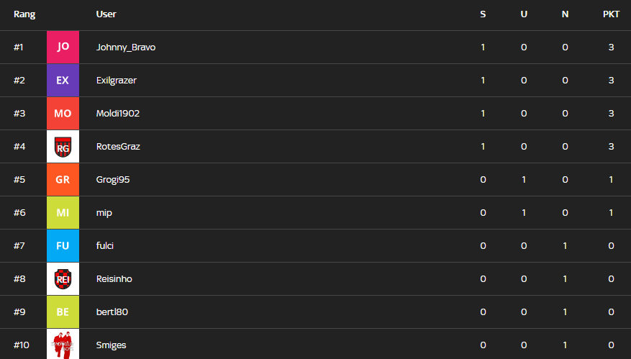Click the orange GR avatar icon
The height and width of the screenshot is (359, 631).
pyautogui.click(x=63, y=180)
